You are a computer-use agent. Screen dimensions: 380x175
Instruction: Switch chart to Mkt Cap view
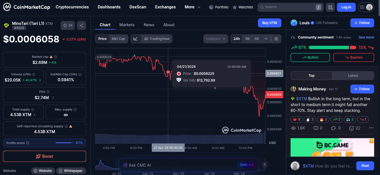point(118,39)
